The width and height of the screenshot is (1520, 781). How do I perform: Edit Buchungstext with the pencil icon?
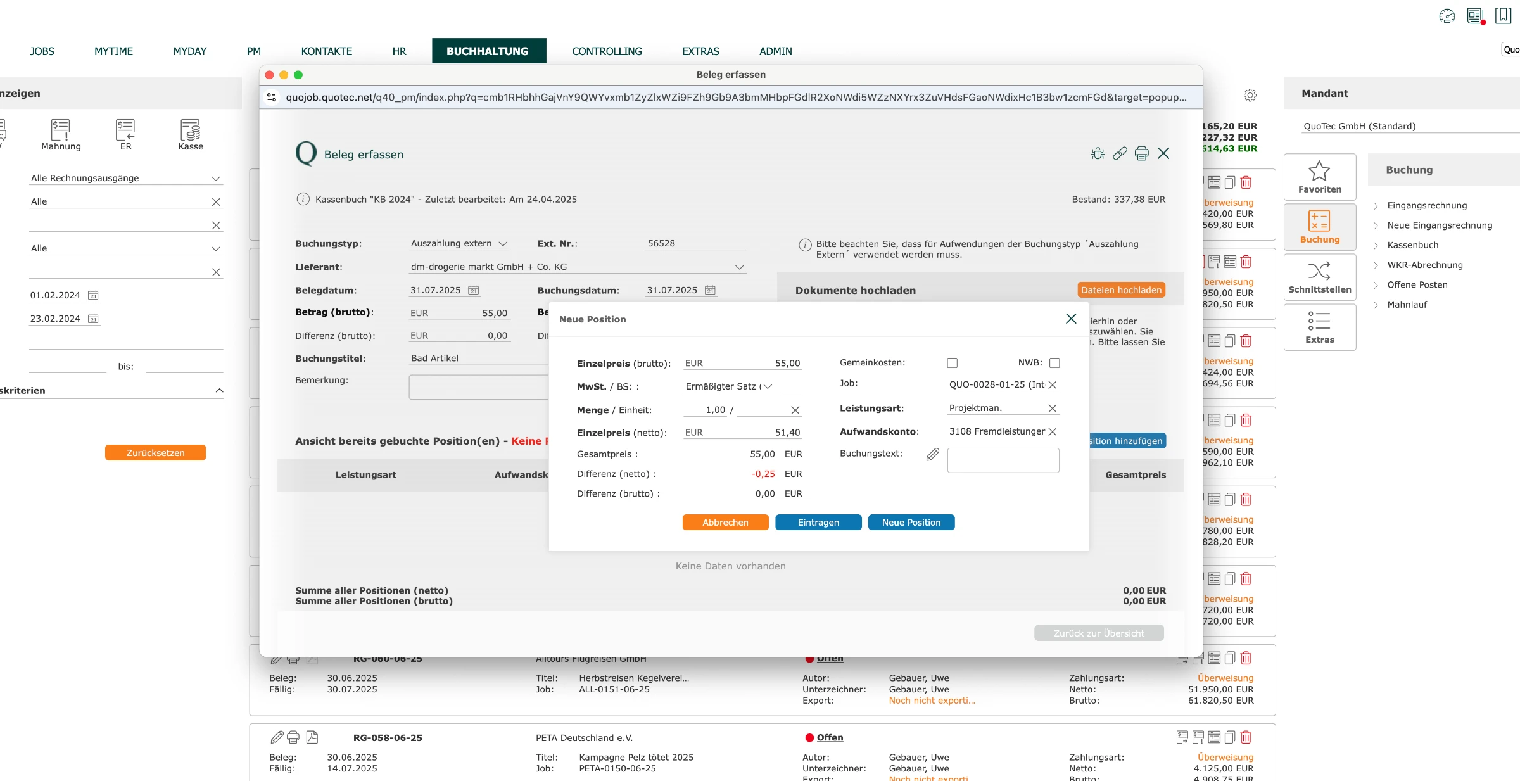[932, 454]
